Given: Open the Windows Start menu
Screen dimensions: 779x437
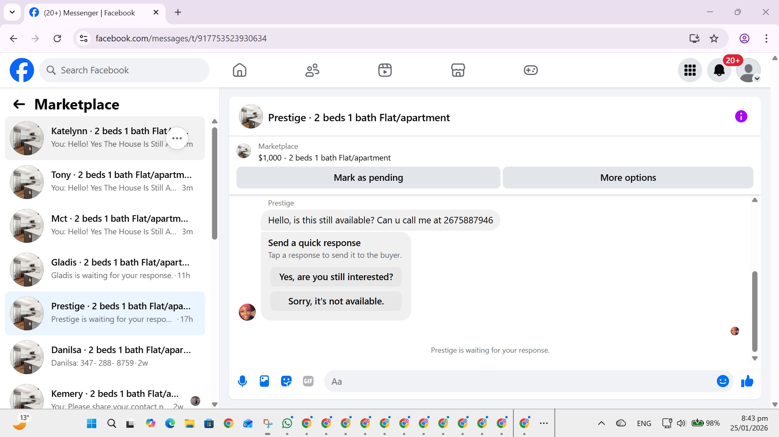Looking at the screenshot, I should [x=92, y=423].
